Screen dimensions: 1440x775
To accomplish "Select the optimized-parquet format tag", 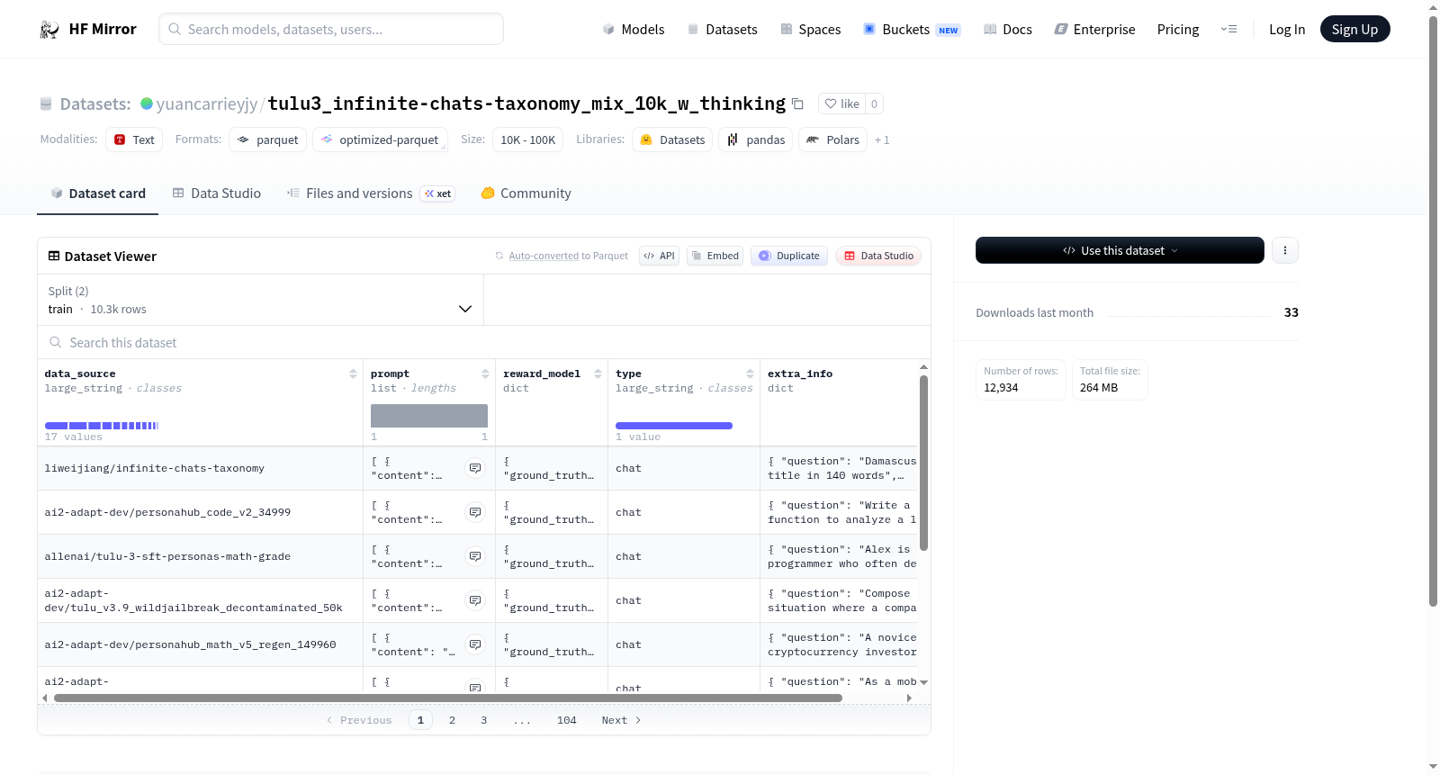I will point(382,140).
